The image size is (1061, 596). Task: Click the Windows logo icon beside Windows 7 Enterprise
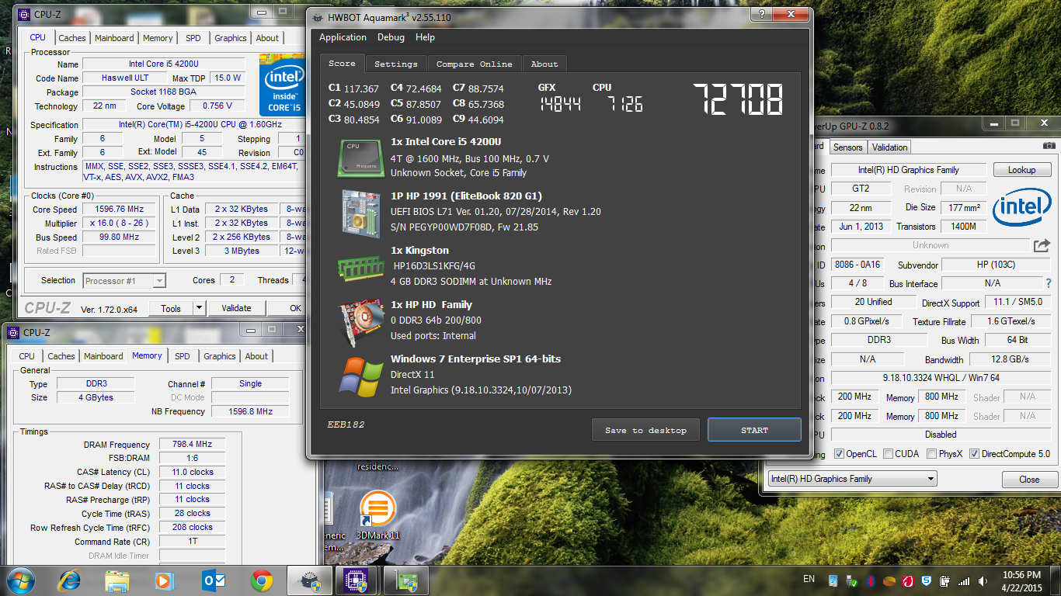(360, 376)
